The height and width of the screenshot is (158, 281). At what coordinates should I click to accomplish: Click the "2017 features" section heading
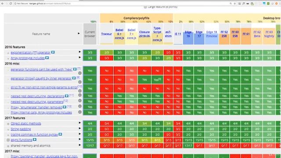pyautogui.click(x=15, y=118)
